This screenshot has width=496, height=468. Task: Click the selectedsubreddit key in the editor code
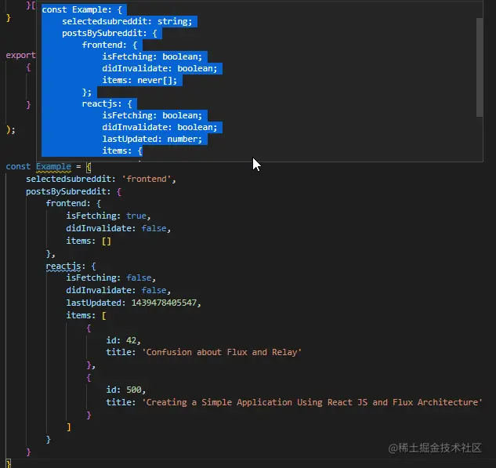click(68, 179)
